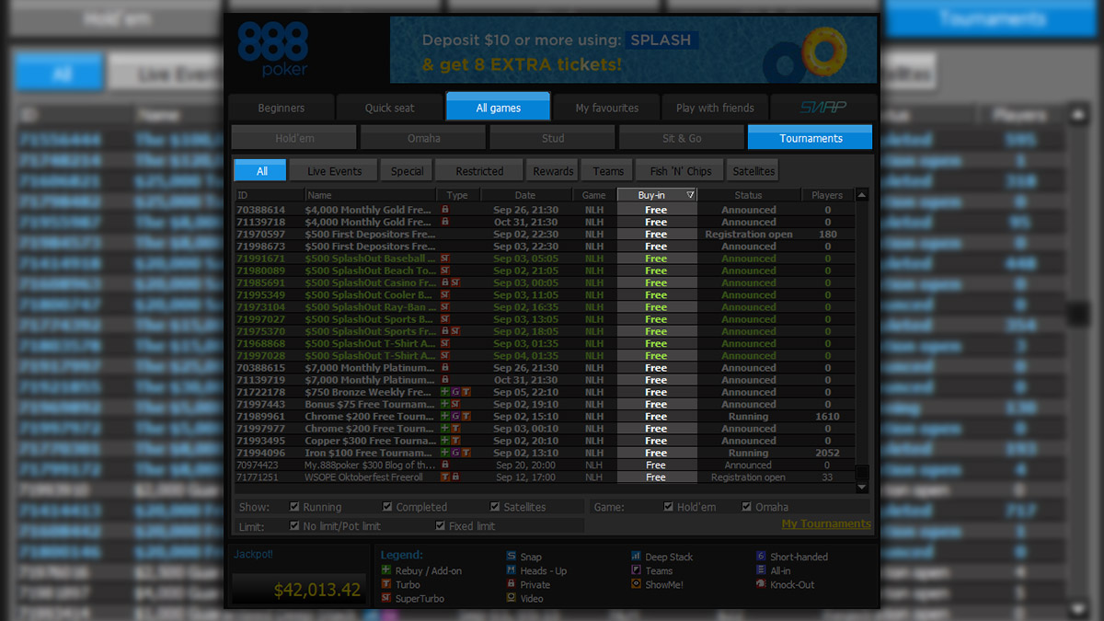Image resolution: width=1104 pixels, height=621 pixels.
Task: Open the Sit & Go tab
Action: 683,136
